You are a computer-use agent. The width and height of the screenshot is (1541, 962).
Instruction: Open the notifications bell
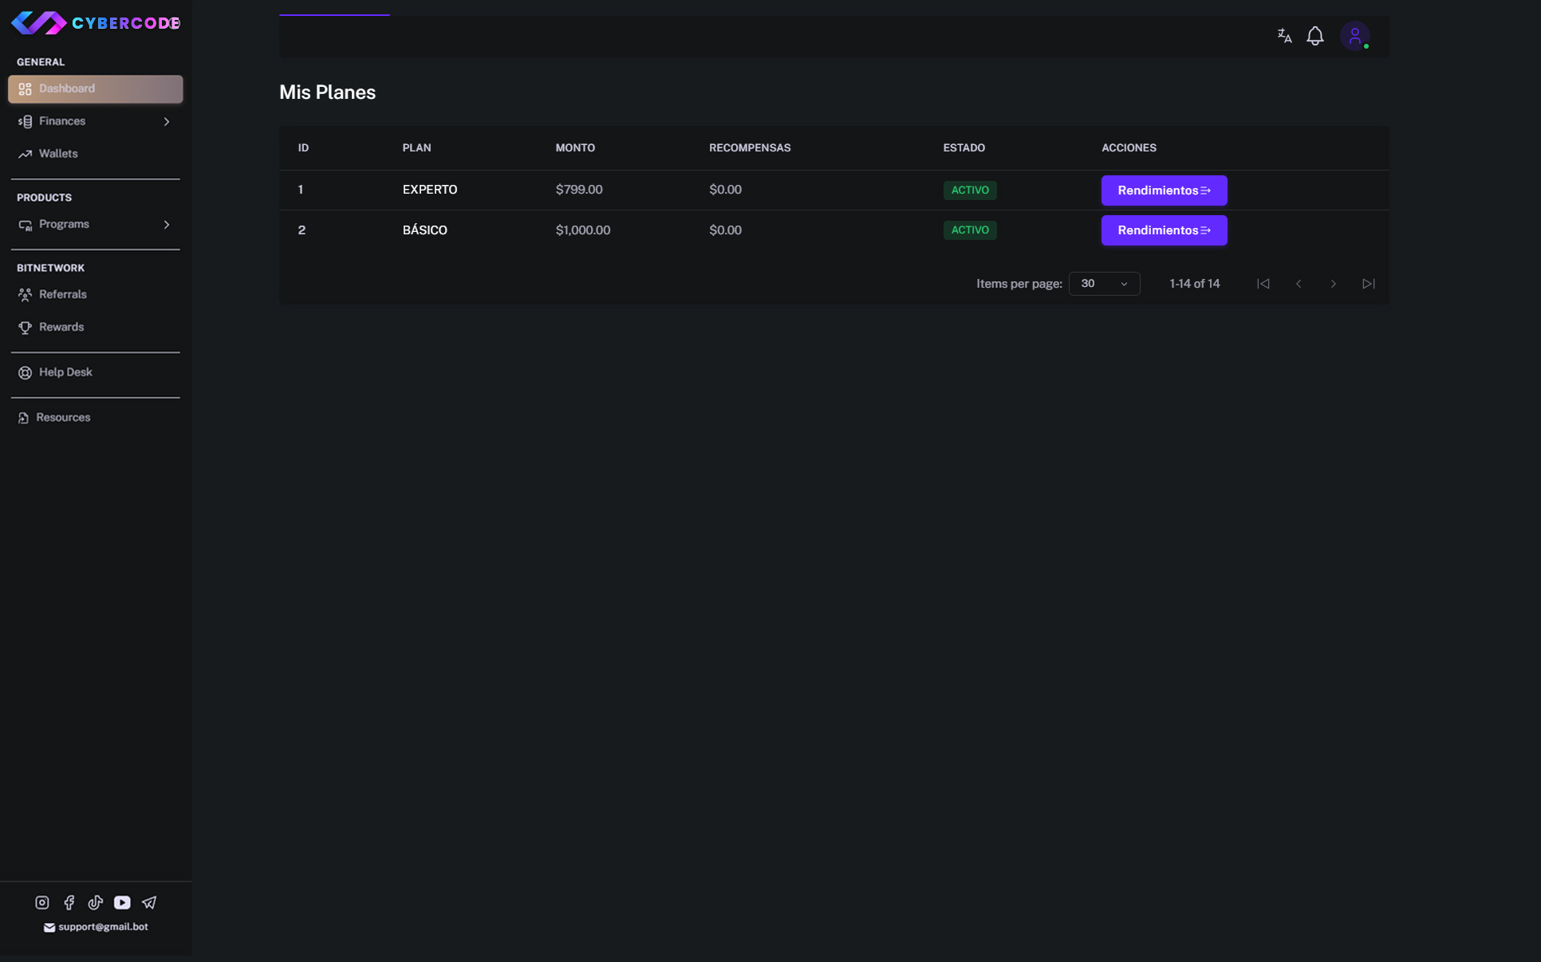[x=1315, y=36]
